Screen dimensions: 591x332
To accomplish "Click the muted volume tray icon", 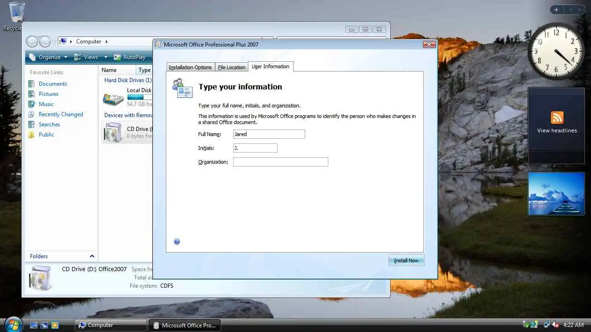I will pyautogui.click(x=555, y=325).
